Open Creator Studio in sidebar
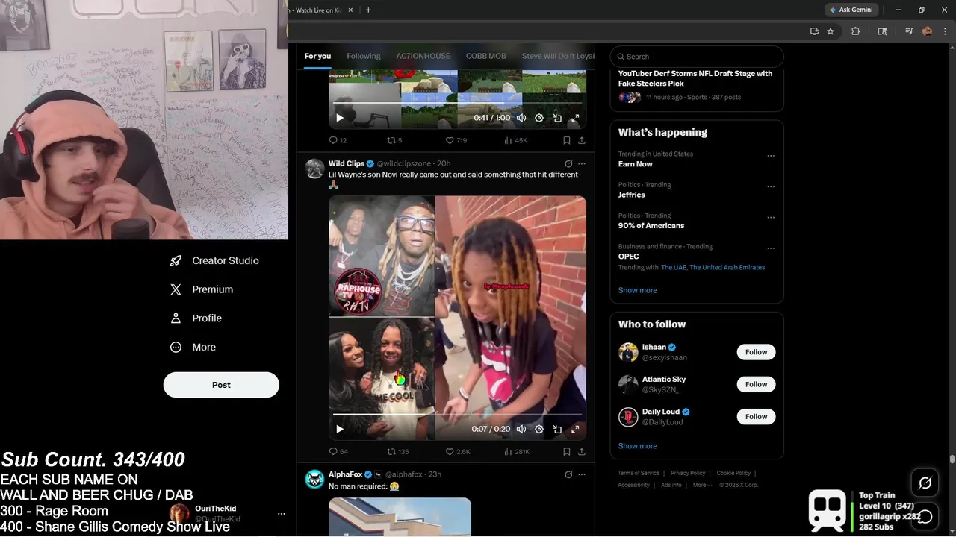The width and height of the screenshot is (956, 537). pos(214,260)
